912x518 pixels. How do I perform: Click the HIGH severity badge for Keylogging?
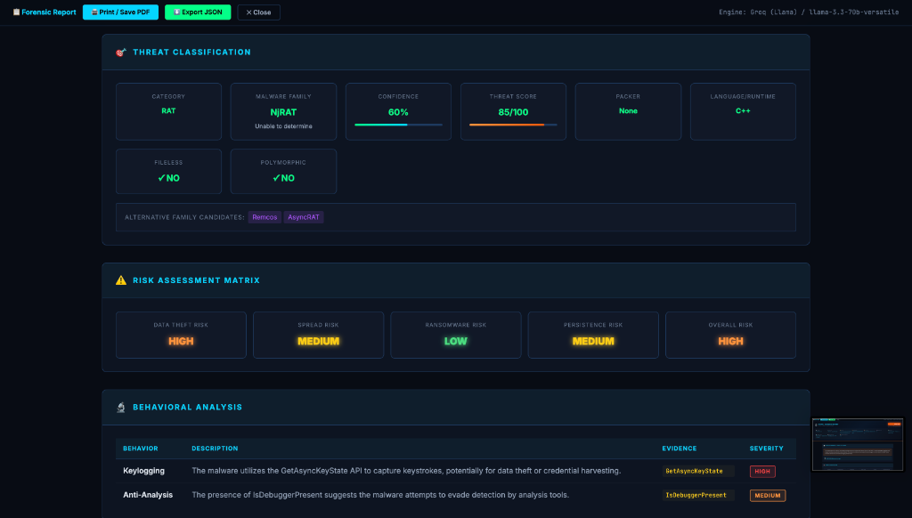tap(762, 472)
